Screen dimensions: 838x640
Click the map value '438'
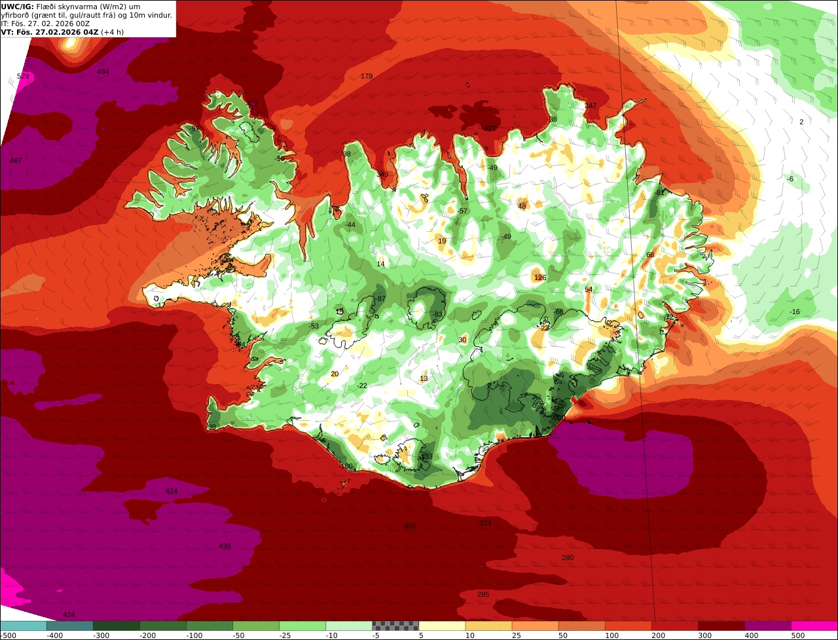point(225,546)
